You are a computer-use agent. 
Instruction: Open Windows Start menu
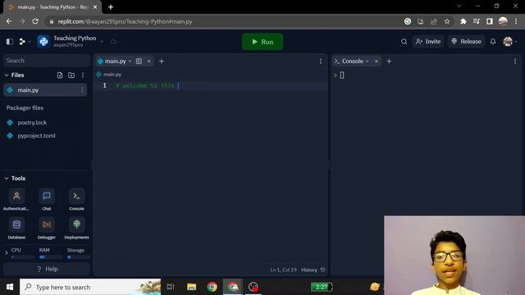pyautogui.click(x=10, y=287)
